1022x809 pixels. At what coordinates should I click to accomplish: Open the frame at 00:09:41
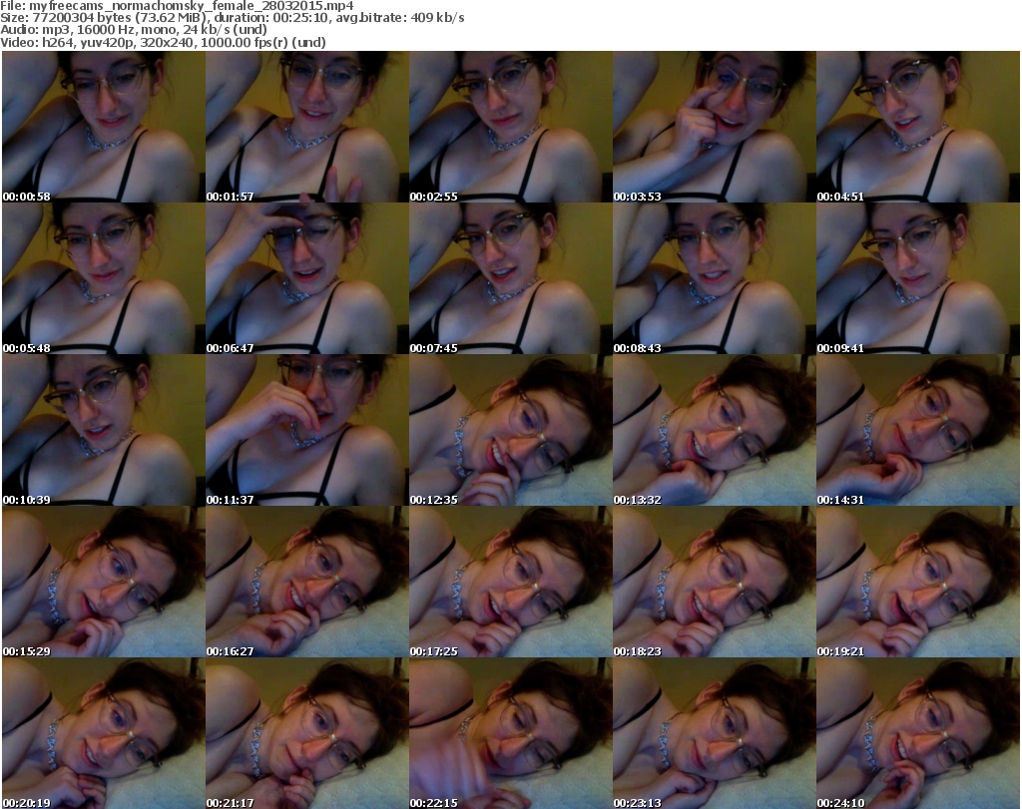pos(918,278)
